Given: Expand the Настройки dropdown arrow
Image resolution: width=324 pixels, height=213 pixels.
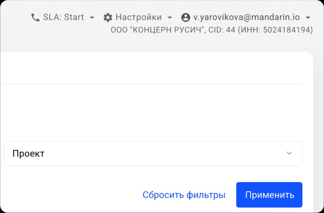Looking at the screenshot, I should pos(170,18).
